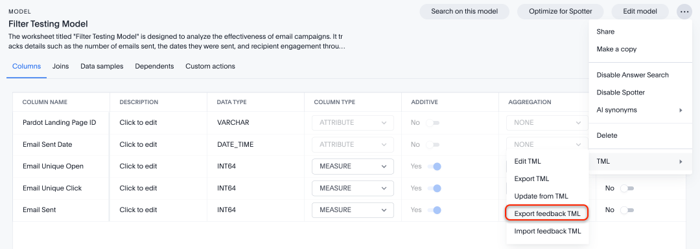Toggle the rightmost No switch in Email Sent row
700x249 pixels.
(x=627, y=210)
